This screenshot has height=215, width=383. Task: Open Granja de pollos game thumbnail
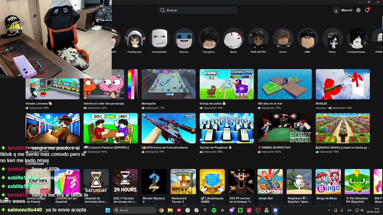point(227,84)
